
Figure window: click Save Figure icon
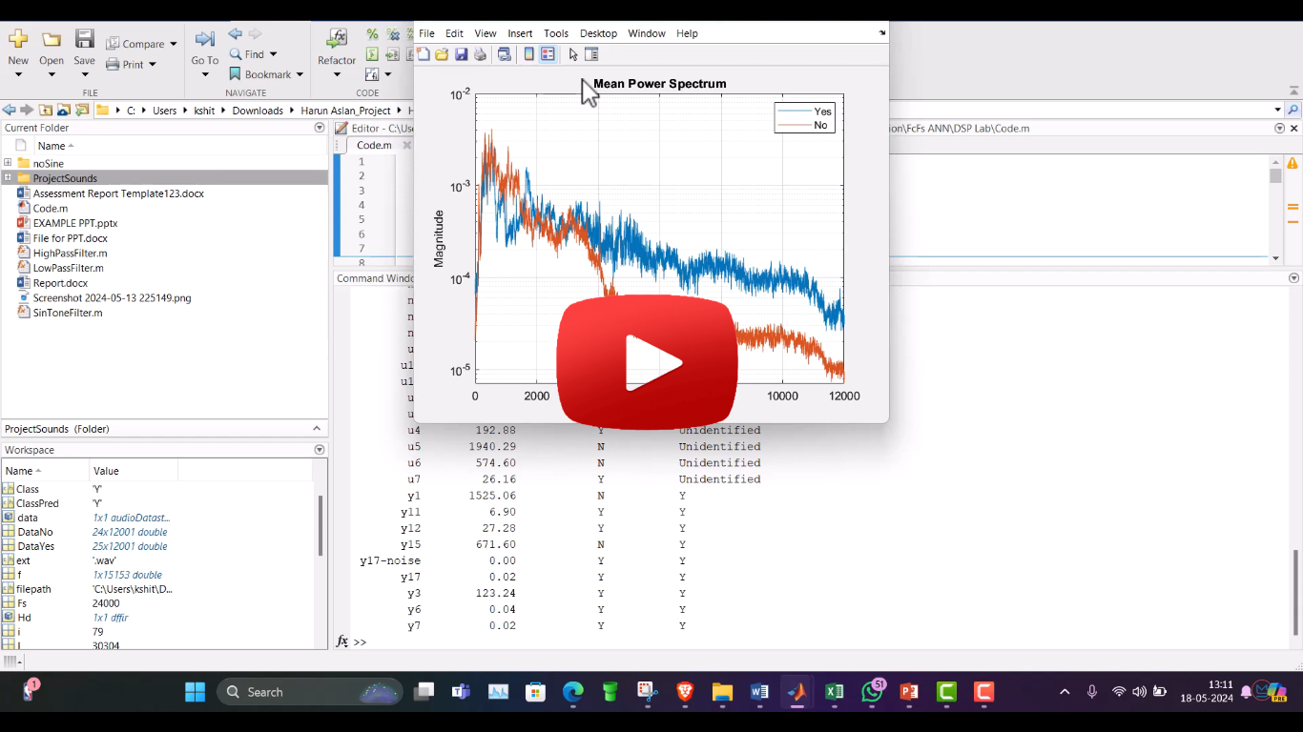point(461,54)
